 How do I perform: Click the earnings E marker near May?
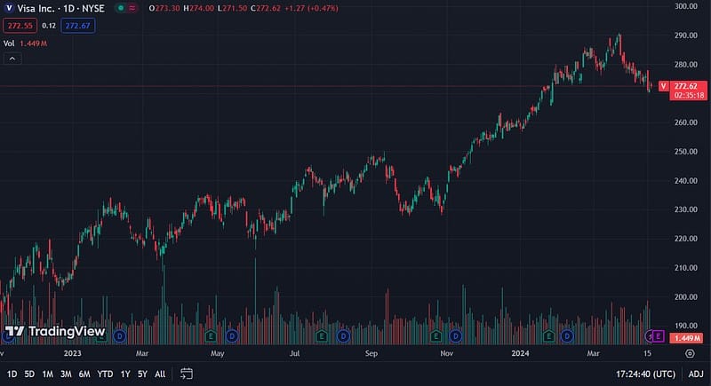coord(211,336)
